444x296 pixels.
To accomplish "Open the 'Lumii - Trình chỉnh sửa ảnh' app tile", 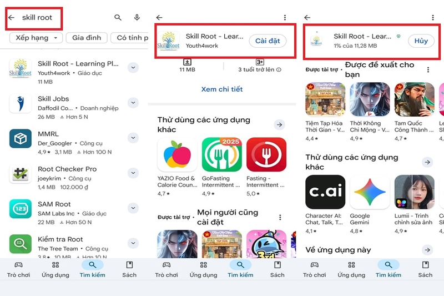I will 414,204.
